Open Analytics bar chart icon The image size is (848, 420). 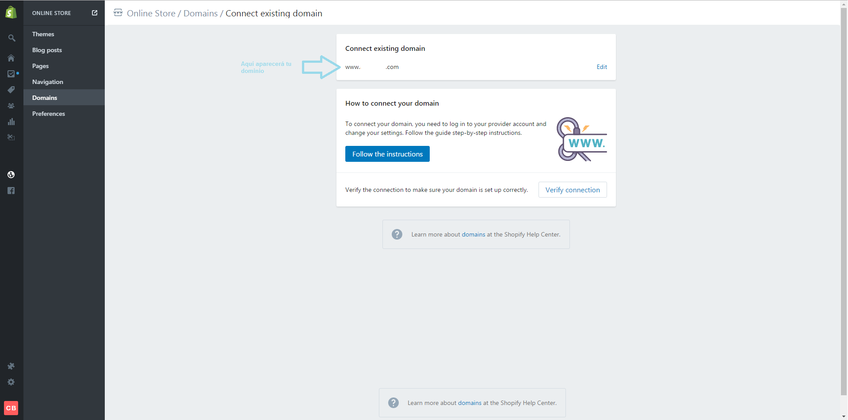tap(11, 122)
